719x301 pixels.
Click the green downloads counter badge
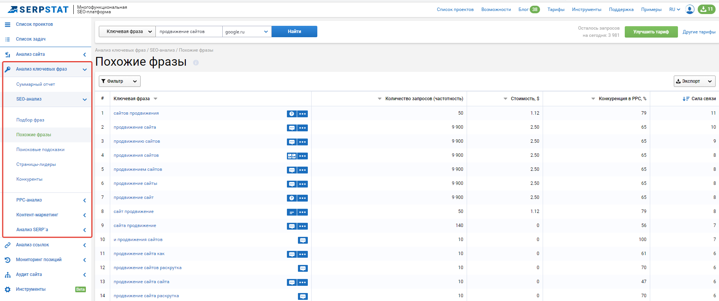[706, 9]
